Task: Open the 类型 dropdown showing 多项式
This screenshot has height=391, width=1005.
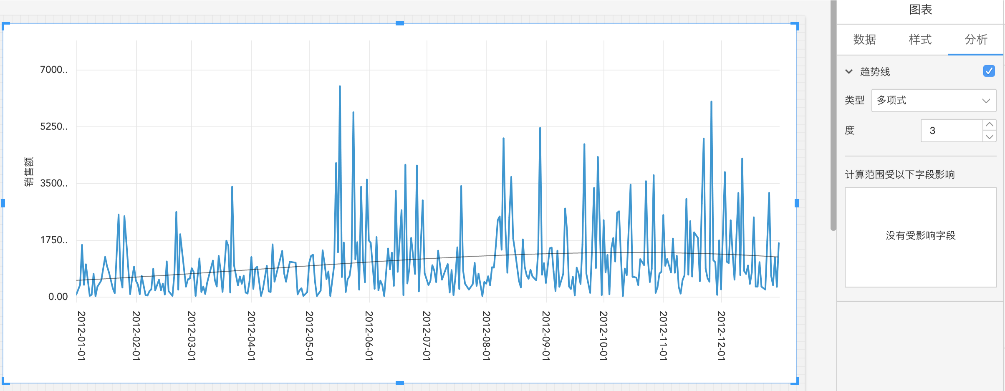Action: (x=933, y=101)
